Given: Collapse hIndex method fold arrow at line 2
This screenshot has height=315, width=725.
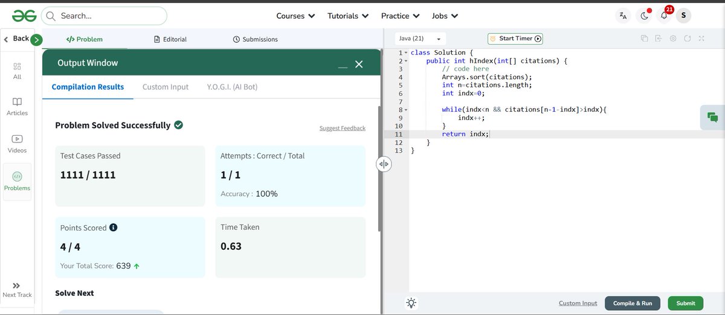Looking at the screenshot, I should click(x=406, y=61).
